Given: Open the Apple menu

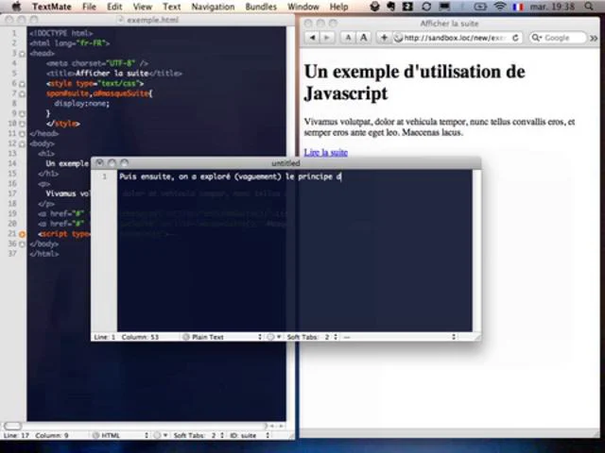Looking at the screenshot, I should 16,7.
